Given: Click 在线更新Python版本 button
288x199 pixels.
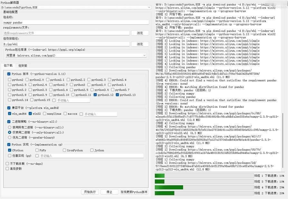Looking at the screenshot, I should (x=134, y=192).
